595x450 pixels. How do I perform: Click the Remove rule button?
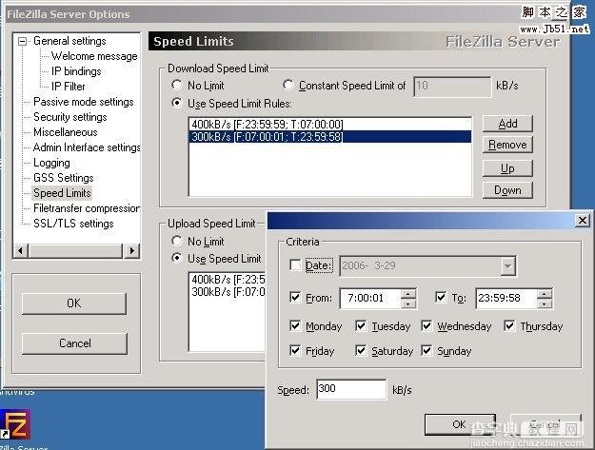507,145
